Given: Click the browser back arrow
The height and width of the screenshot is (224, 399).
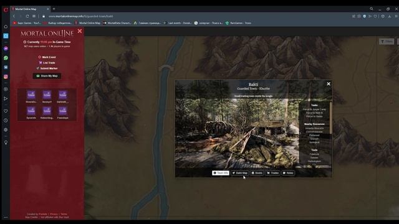Looking at the screenshot, I should click(14, 16).
